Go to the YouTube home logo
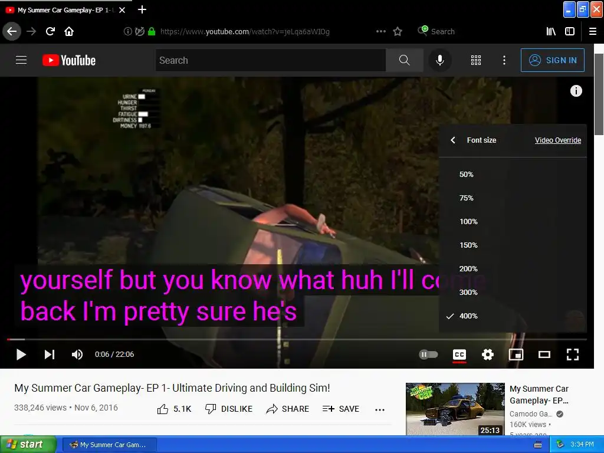The image size is (604, 453). [69, 60]
